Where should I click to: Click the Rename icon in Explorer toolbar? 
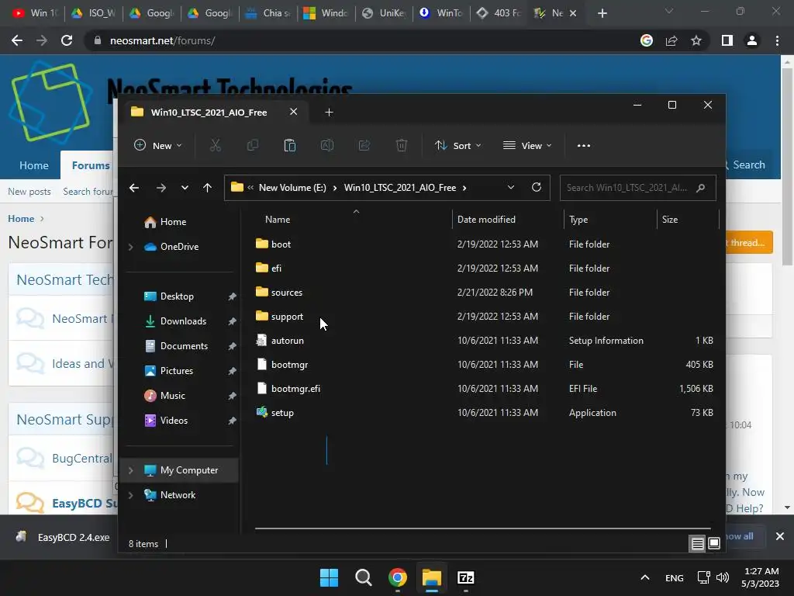(326, 145)
